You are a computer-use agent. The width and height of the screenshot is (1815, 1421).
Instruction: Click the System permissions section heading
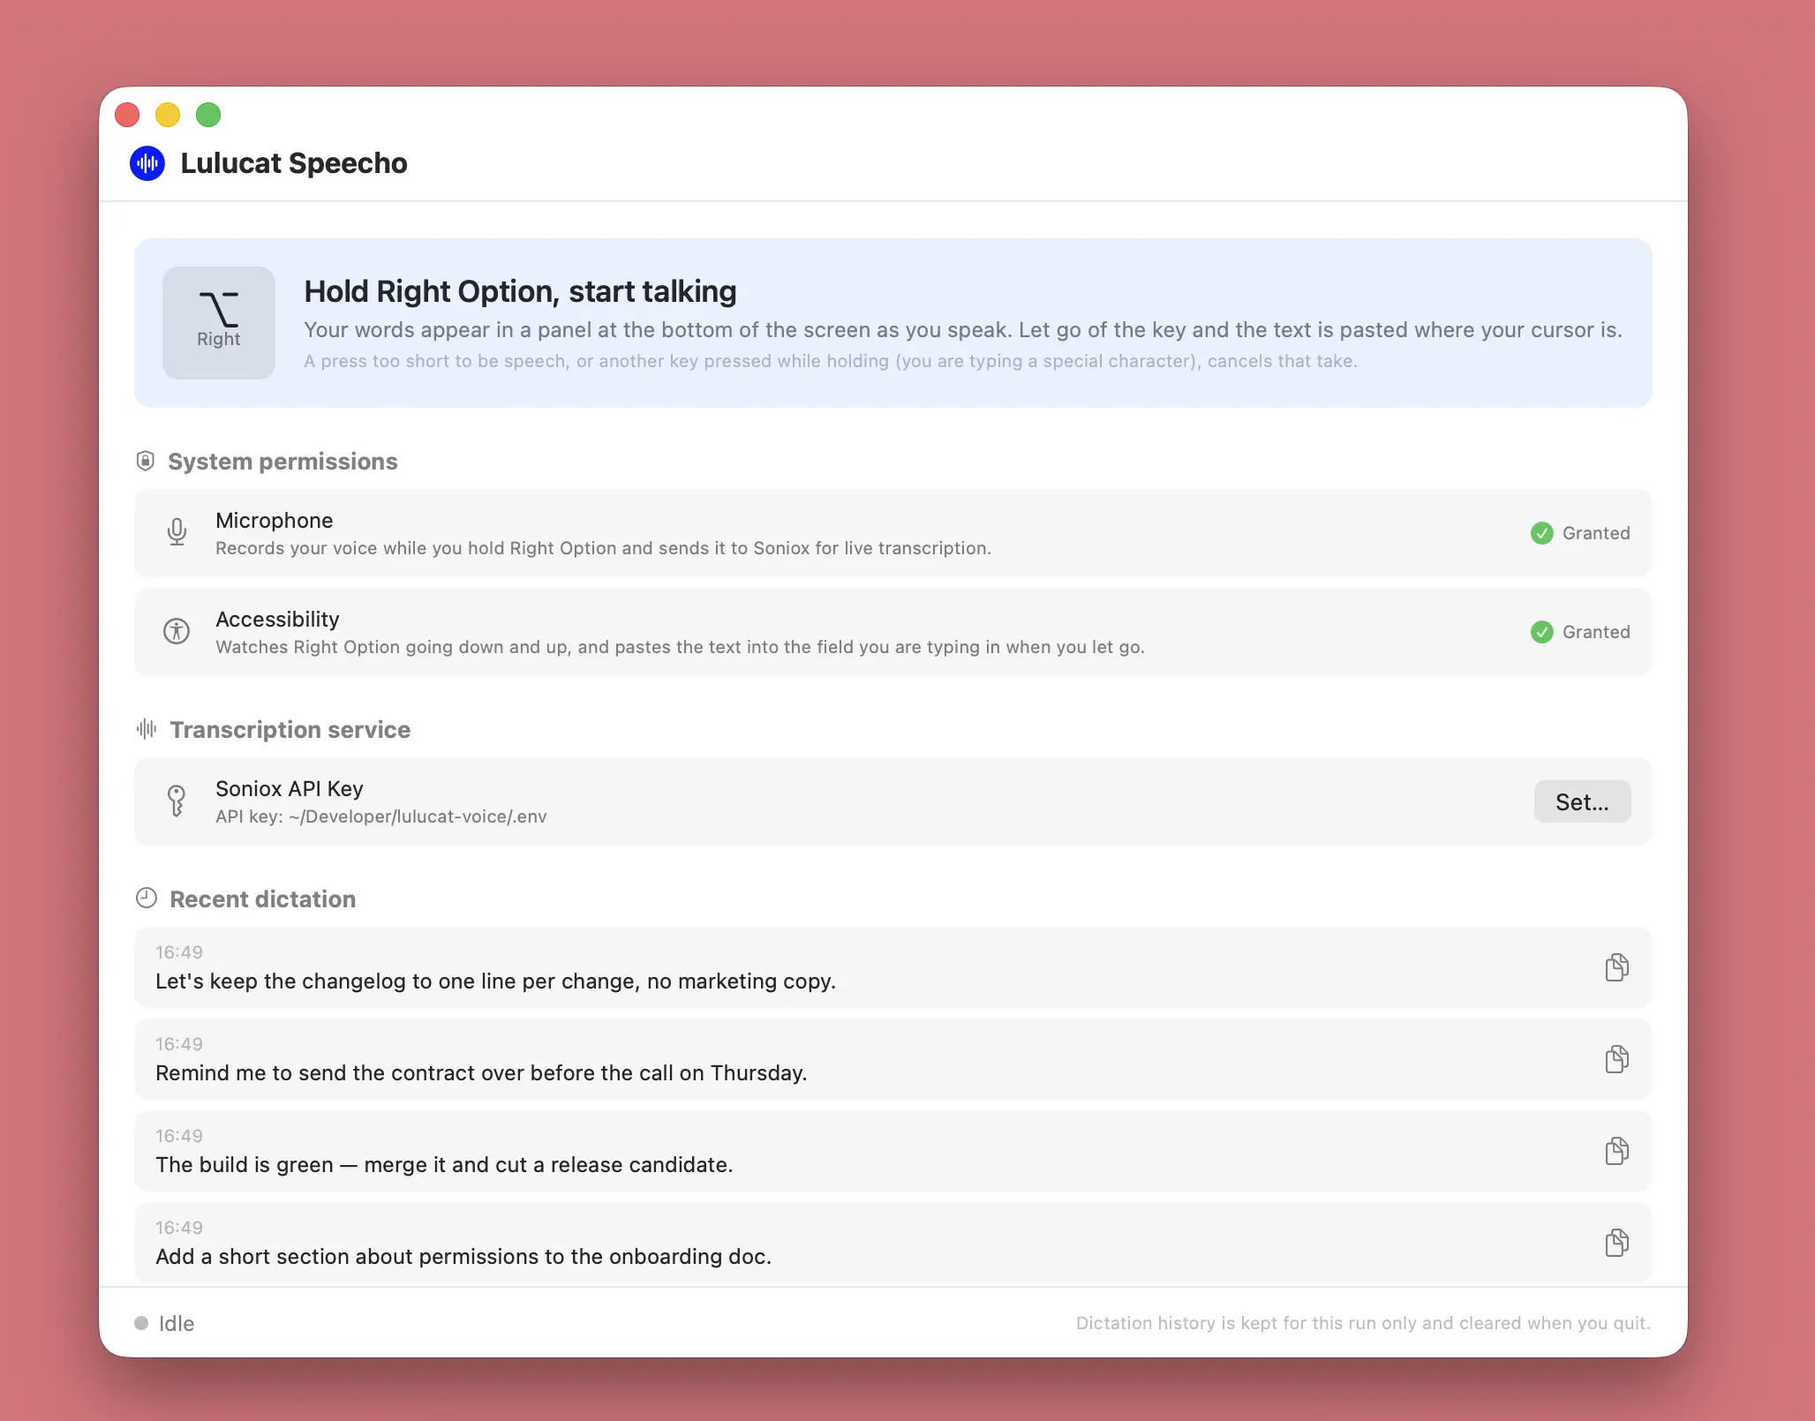coord(283,462)
